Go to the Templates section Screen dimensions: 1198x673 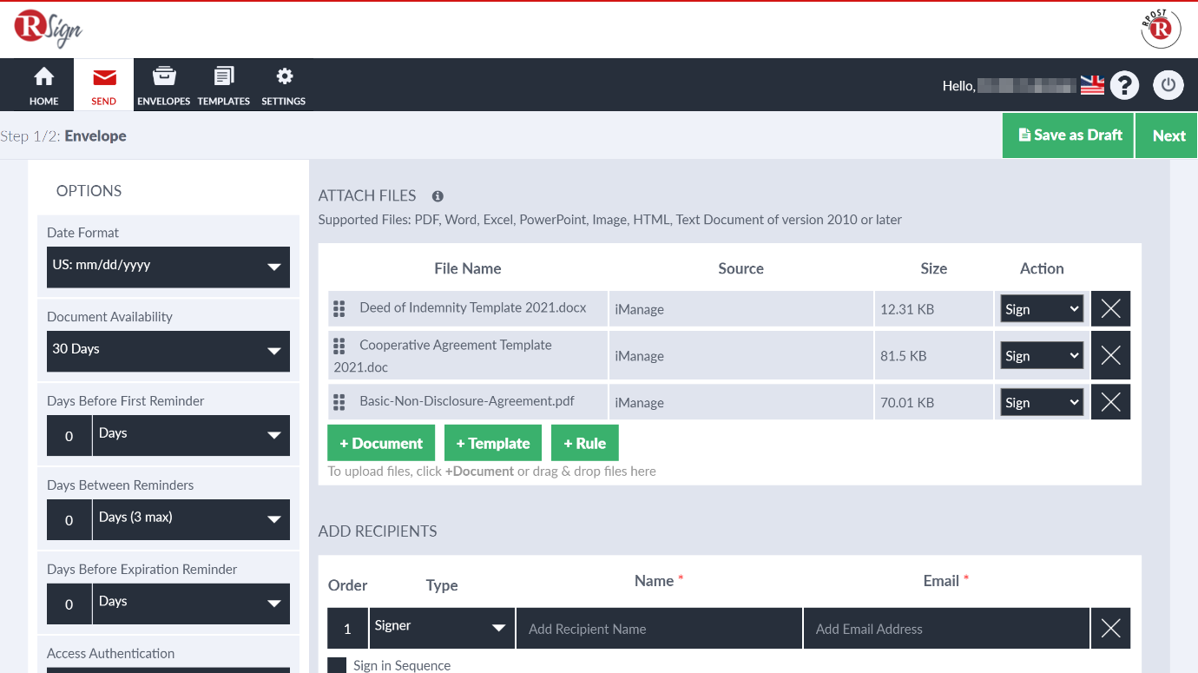tap(223, 85)
